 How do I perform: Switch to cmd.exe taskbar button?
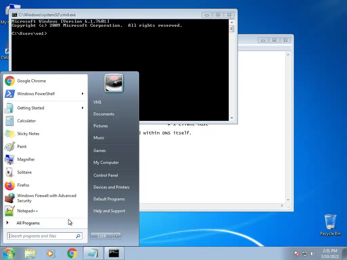pyautogui.click(x=114, y=253)
